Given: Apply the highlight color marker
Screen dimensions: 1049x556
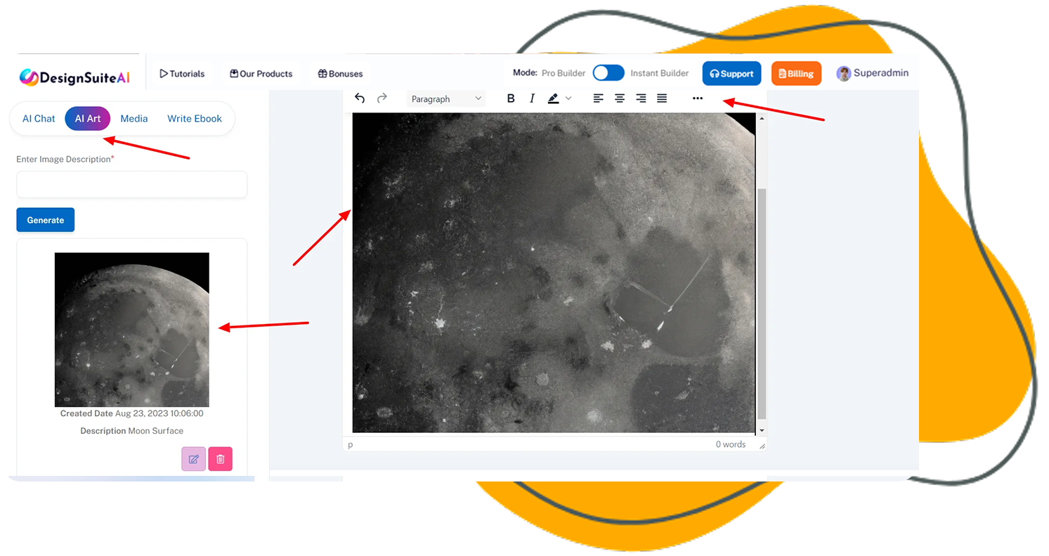Looking at the screenshot, I should (553, 98).
